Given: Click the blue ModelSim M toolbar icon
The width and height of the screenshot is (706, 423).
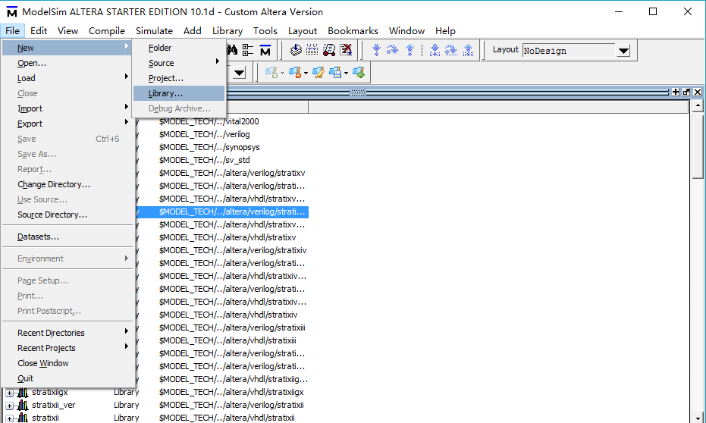Looking at the screenshot, I should point(265,50).
